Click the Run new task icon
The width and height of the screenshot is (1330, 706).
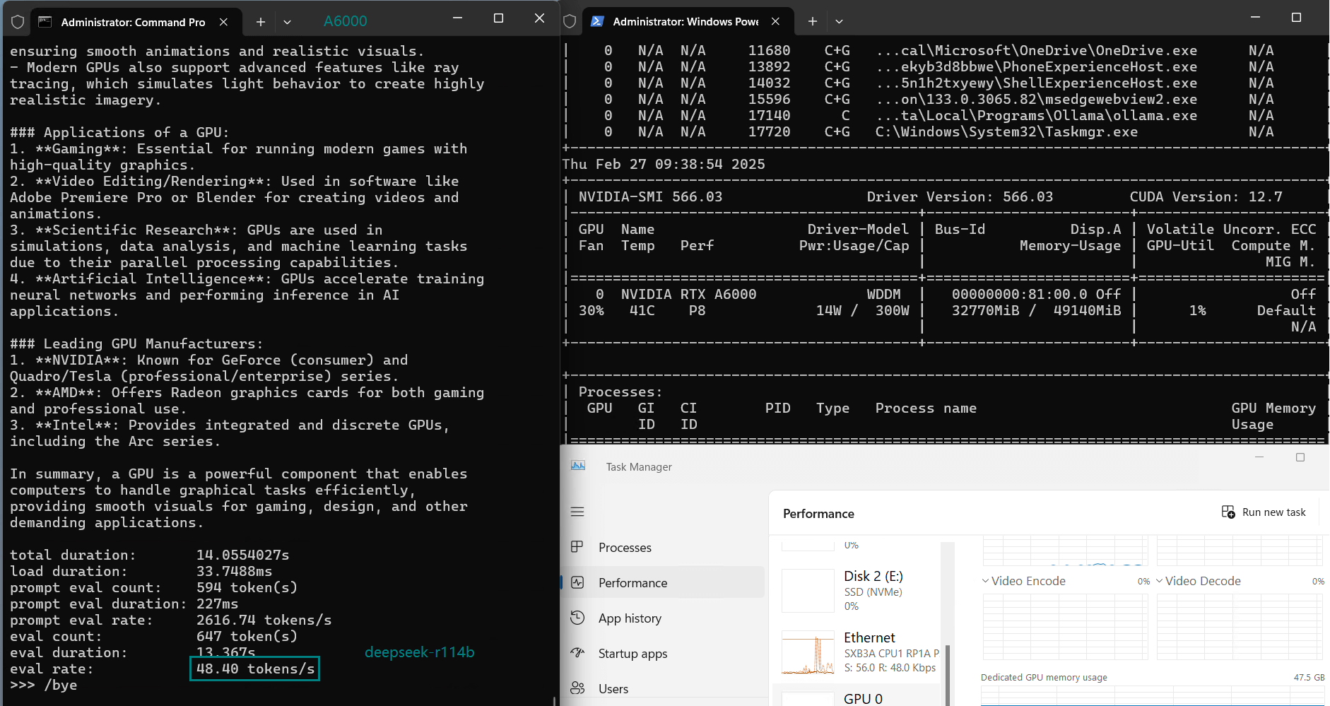click(x=1228, y=512)
